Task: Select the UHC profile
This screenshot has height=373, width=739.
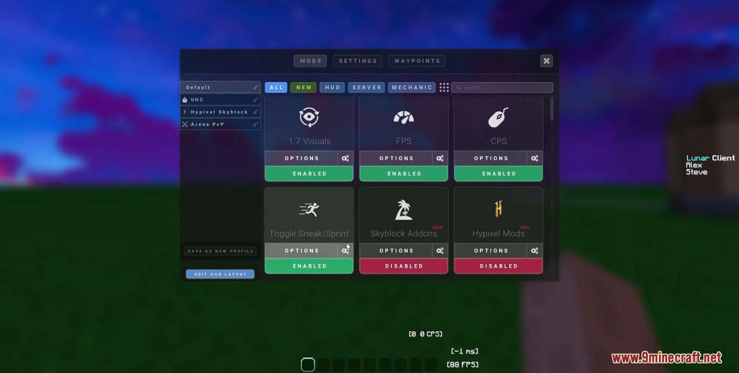Action: point(220,100)
